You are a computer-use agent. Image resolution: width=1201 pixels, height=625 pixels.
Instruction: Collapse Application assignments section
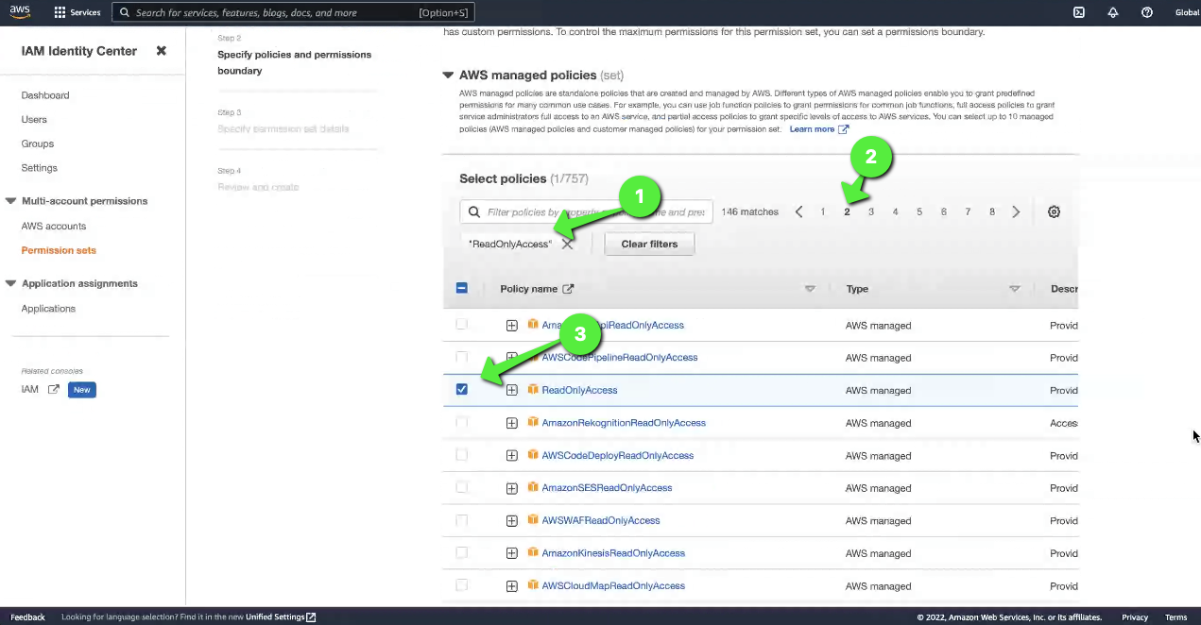[x=11, y=283]
